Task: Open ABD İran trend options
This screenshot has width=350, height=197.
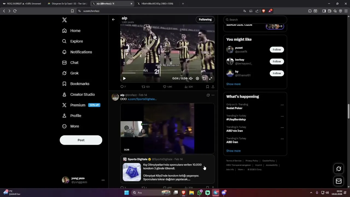Action: point(282,139)
